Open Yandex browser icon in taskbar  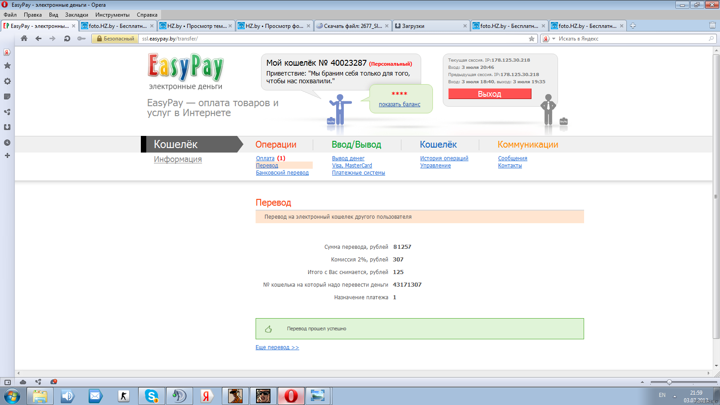(207, 396)
